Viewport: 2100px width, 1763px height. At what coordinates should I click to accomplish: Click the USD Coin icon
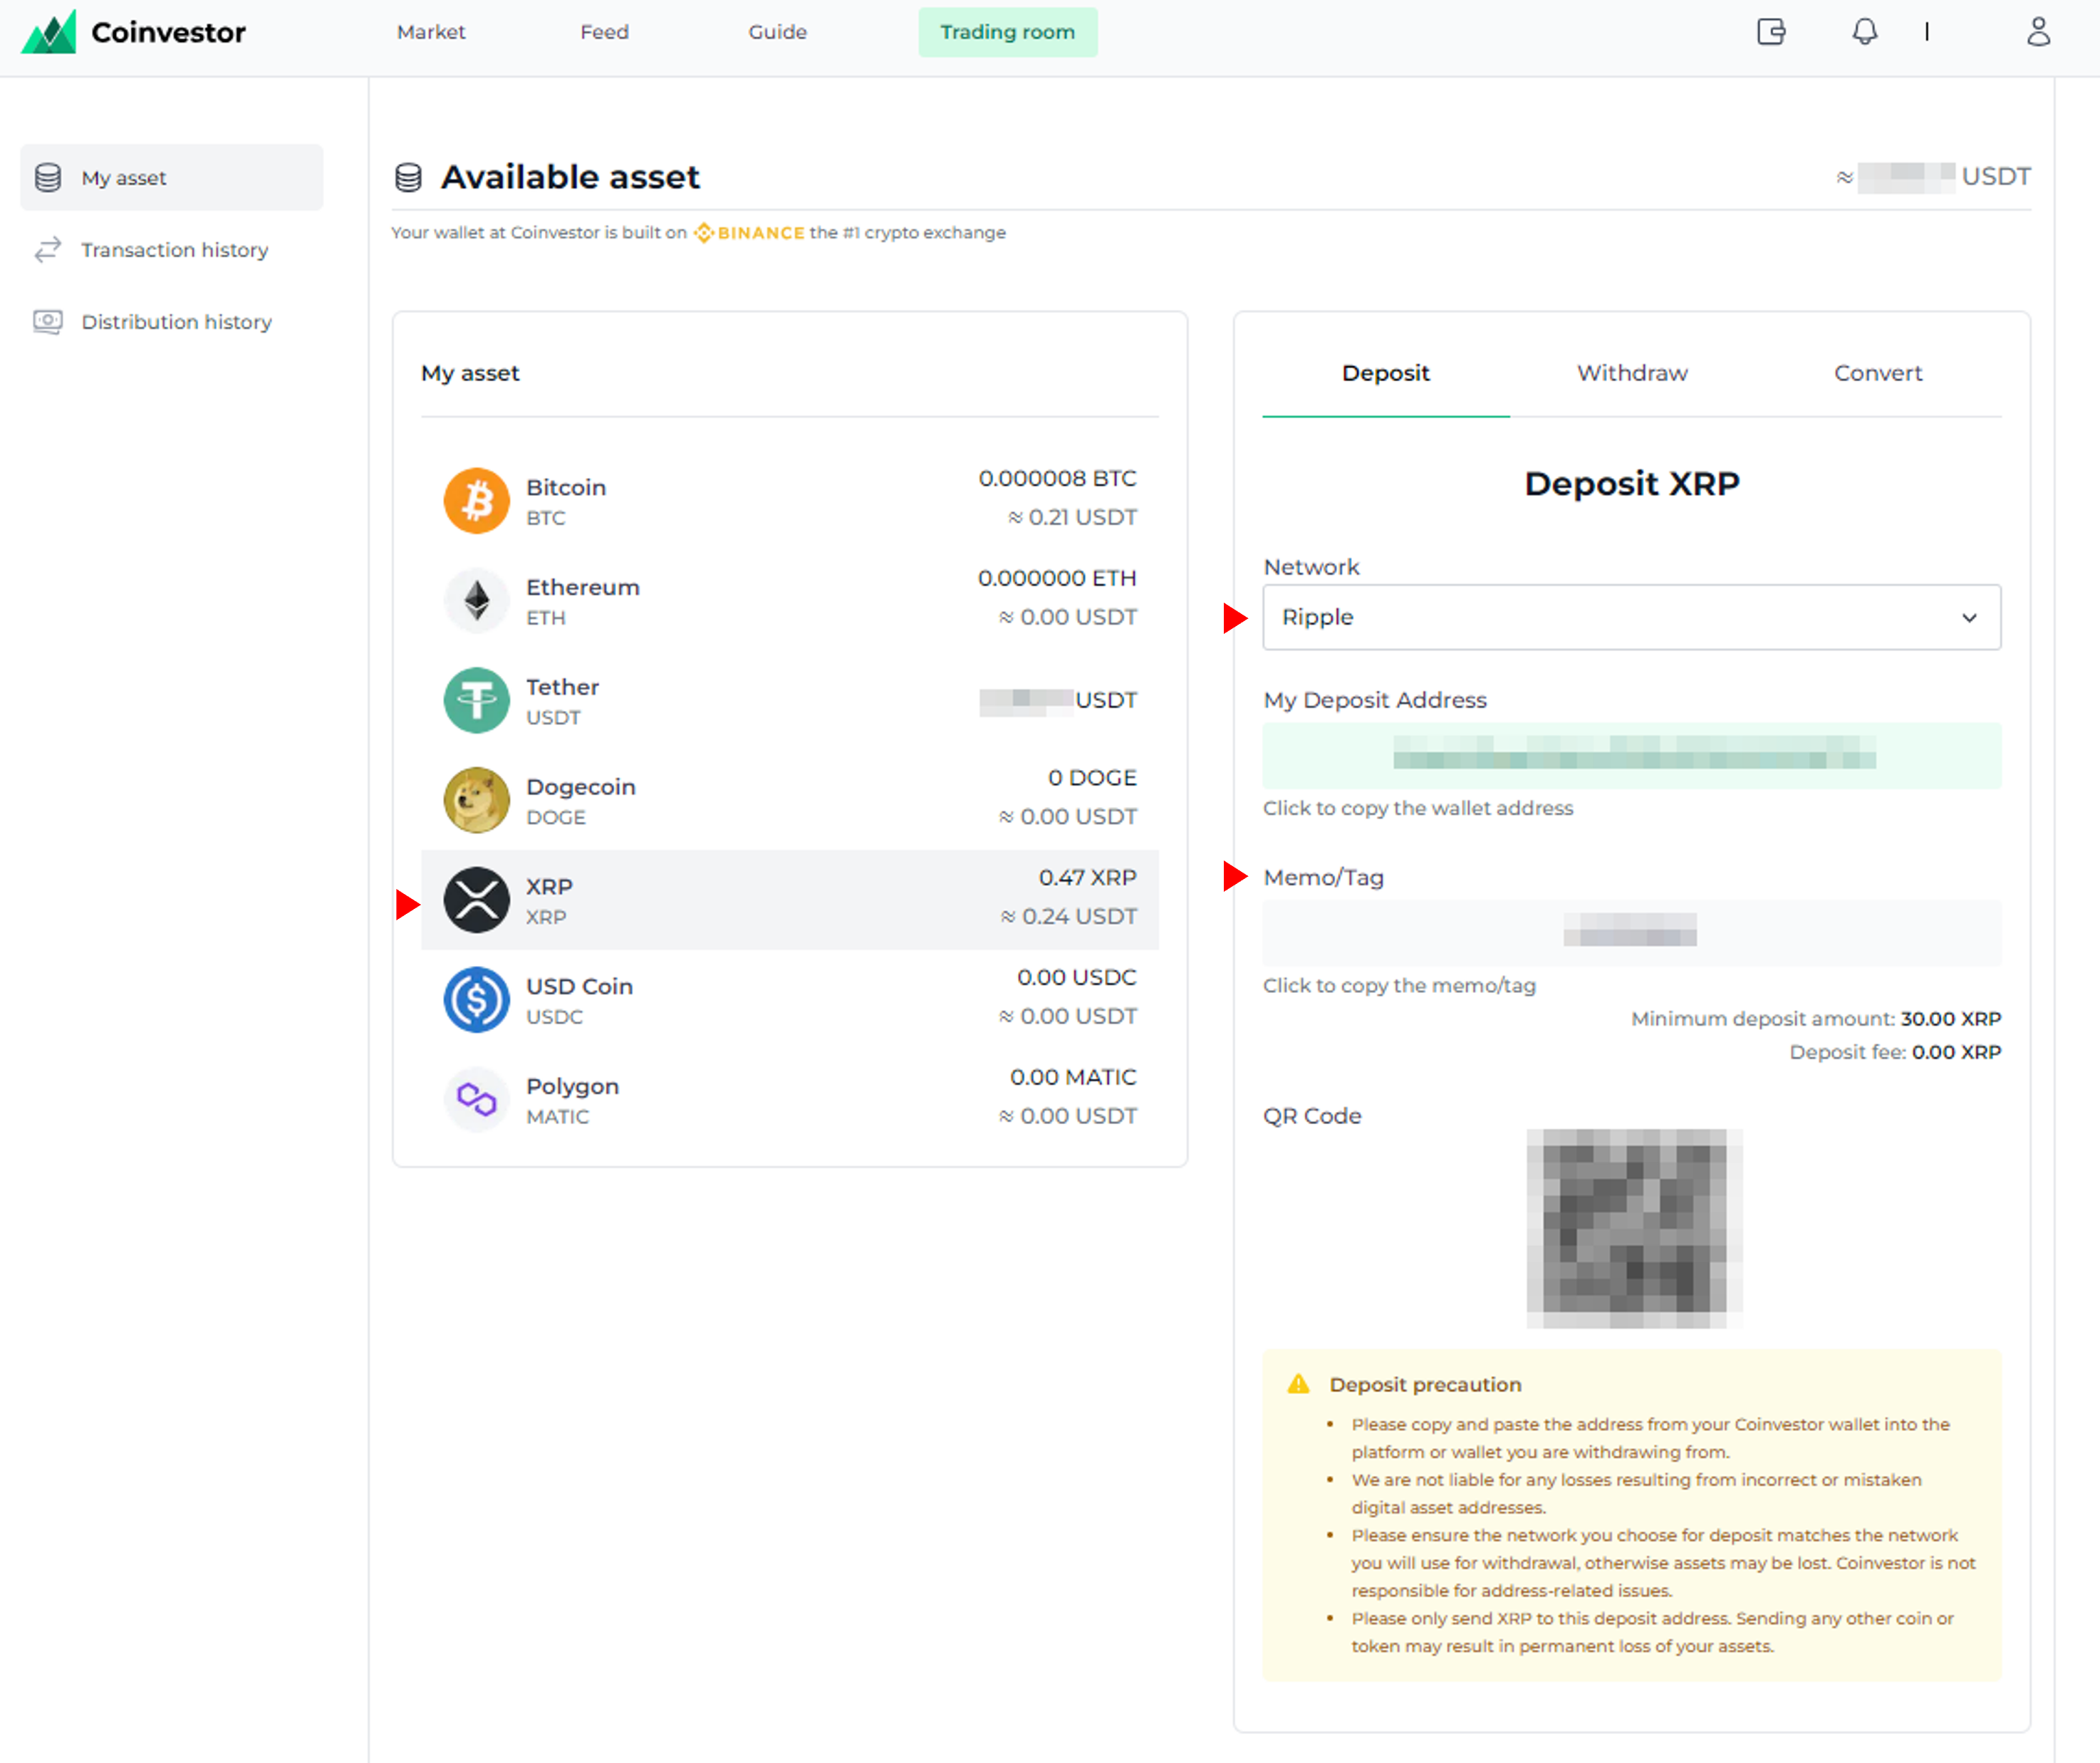(x=477, y=999)
